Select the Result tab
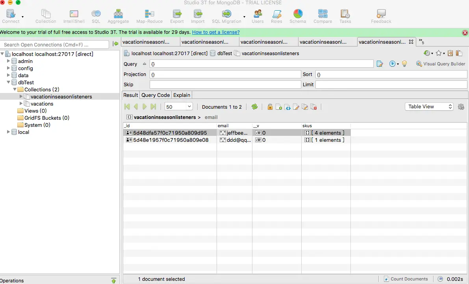This screenshot has width=469, height=284. click(131, 95)
